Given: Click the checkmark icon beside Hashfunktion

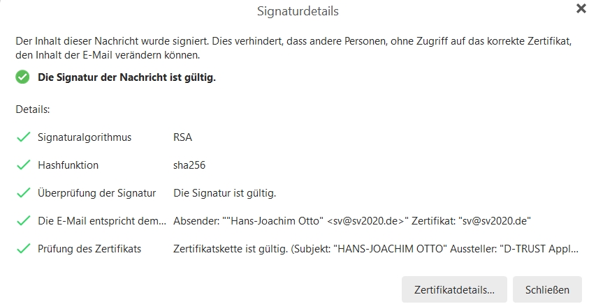Looking at the screenshot, I should coord(23,165).
